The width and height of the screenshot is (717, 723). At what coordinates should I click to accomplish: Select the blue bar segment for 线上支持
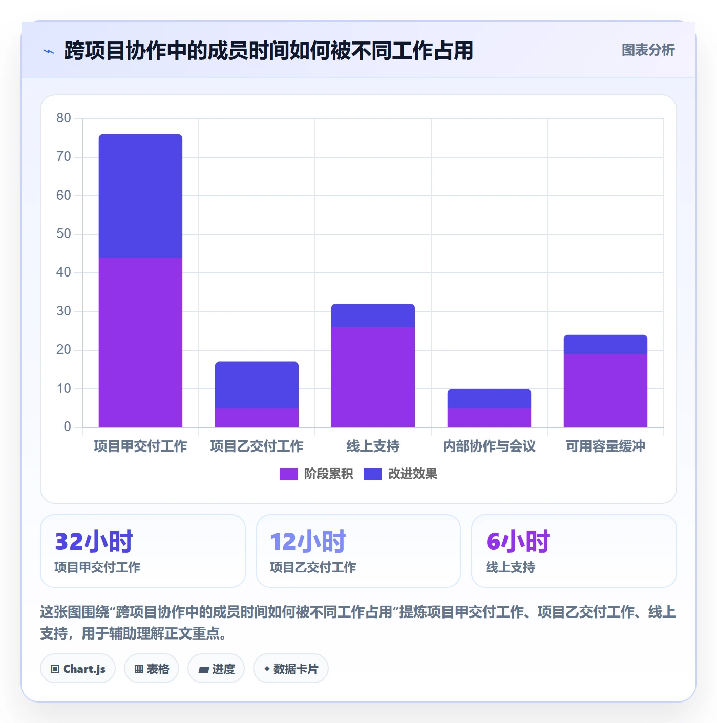(373, 315)
